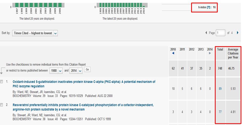This screenshot has width=244, height=125.
Task: Click the 2014 bar in right chart
Action: [x=144, y=6]
